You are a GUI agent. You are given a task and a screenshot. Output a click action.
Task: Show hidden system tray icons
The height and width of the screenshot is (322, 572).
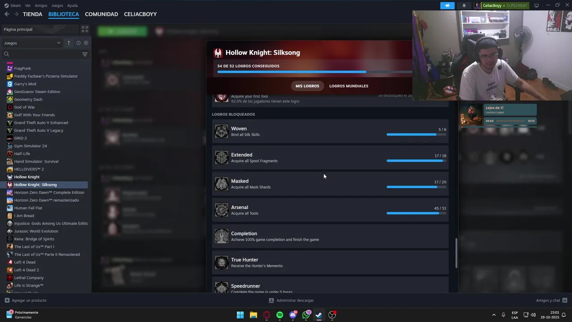[494, 315]
